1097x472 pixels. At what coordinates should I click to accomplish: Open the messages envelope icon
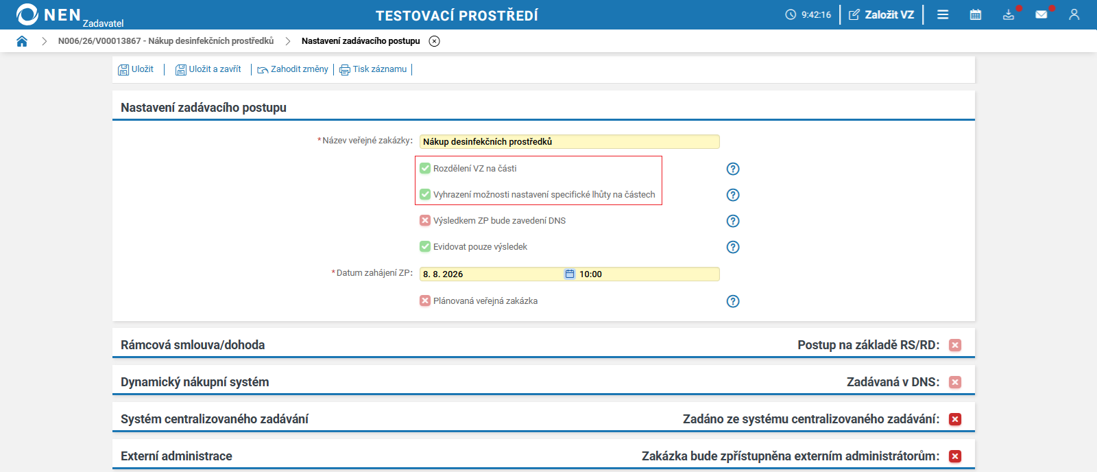pyautogui.click(x=1041, y=14)
